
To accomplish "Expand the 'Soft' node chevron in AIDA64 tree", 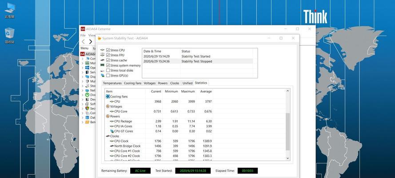I will click(82, 104).
